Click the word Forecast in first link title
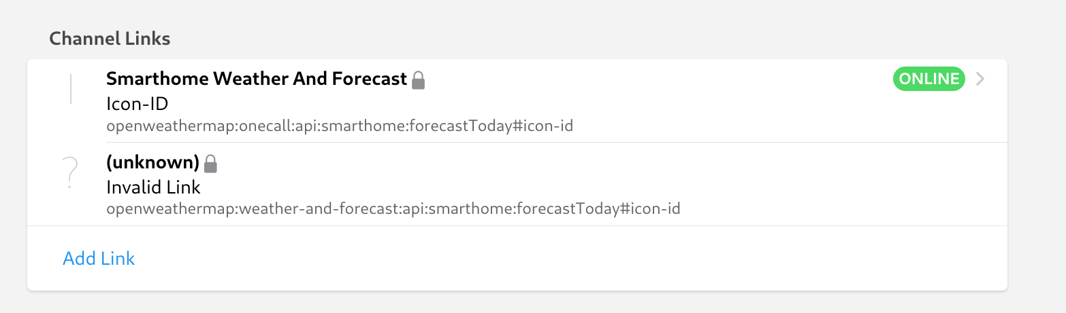 coord(369,79)
